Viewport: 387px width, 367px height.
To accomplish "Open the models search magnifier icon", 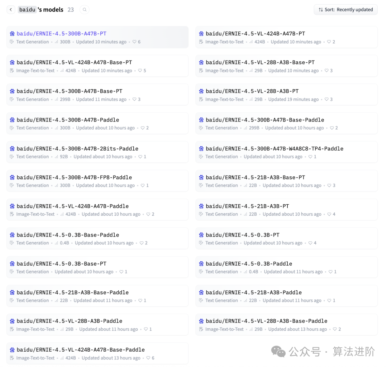I will click(x=85, y=10).
